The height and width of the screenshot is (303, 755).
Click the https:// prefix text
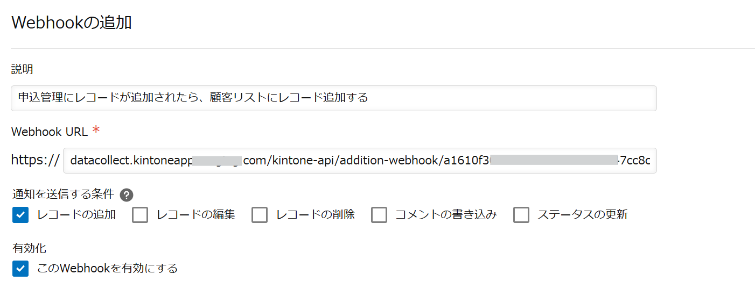click(x=35, y=160)
